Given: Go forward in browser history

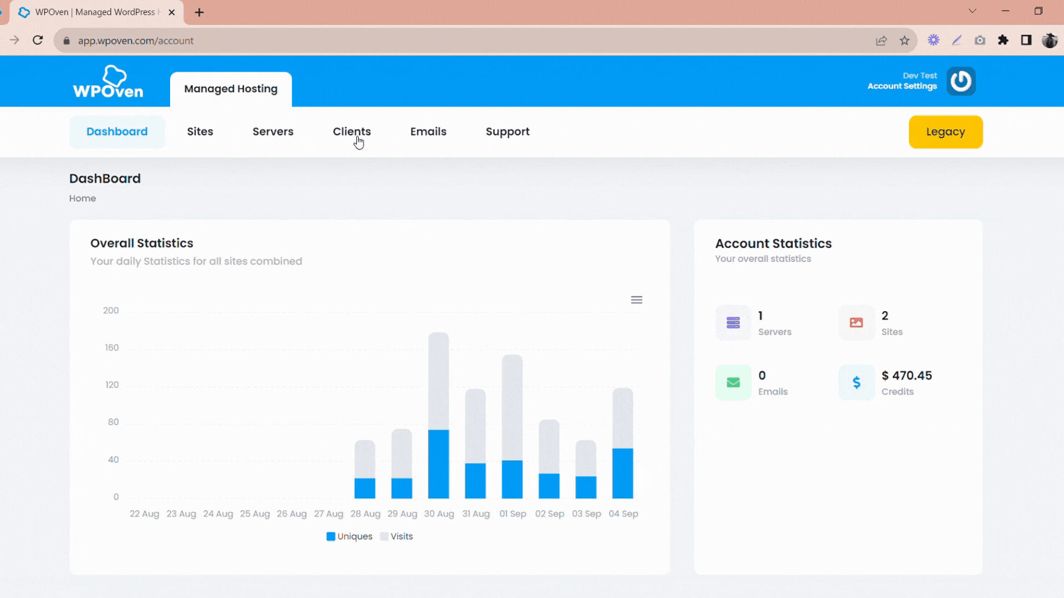Looking at the screenshot, I should [x=14, y=40].
